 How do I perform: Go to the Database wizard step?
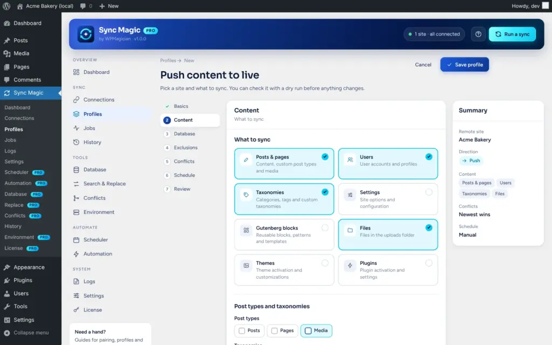[x=190, y=134]
